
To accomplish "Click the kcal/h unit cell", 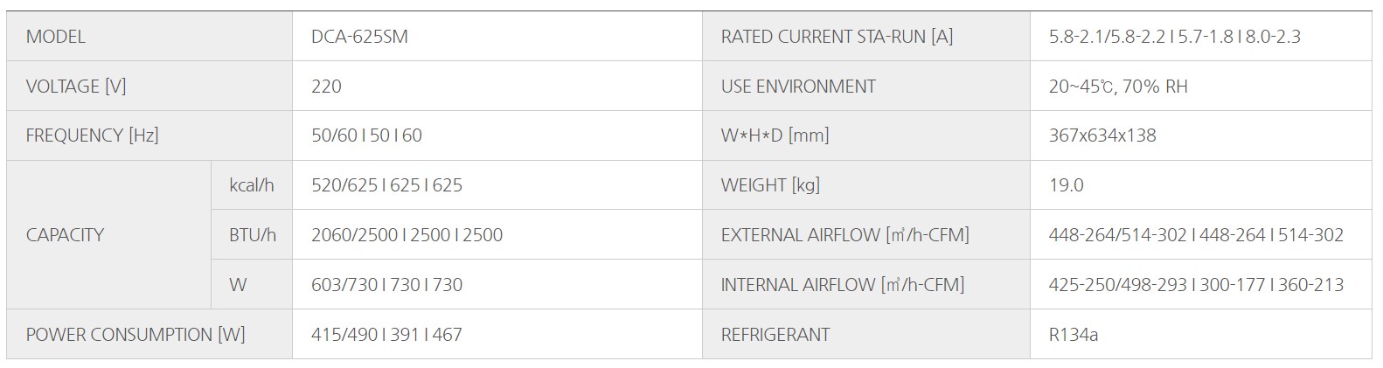I will click(252, 185).
